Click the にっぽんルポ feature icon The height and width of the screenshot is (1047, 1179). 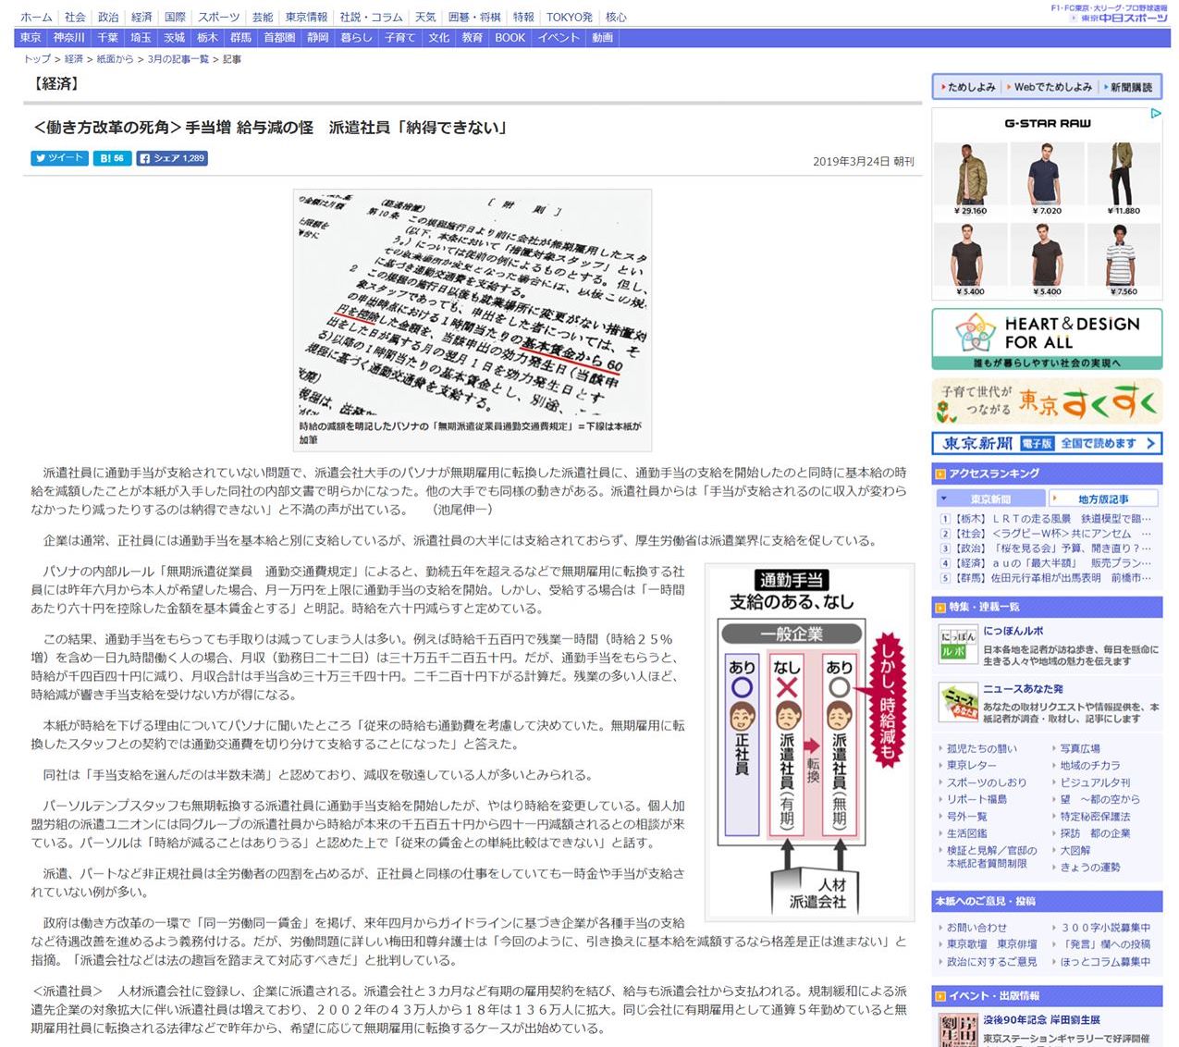957,644
